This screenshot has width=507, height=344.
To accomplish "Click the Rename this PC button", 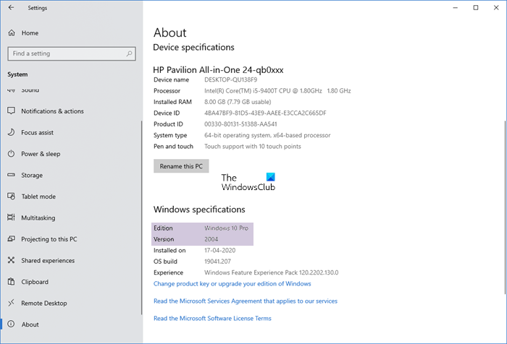I will (181, 165).
